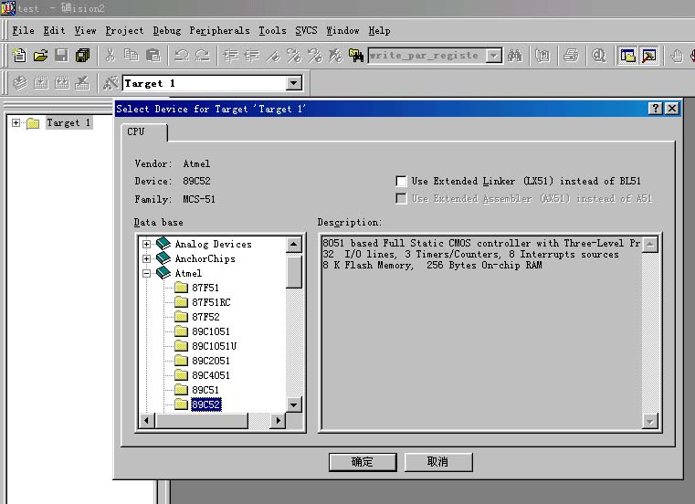Open the Target 1 dropdown list

point(293,83)
